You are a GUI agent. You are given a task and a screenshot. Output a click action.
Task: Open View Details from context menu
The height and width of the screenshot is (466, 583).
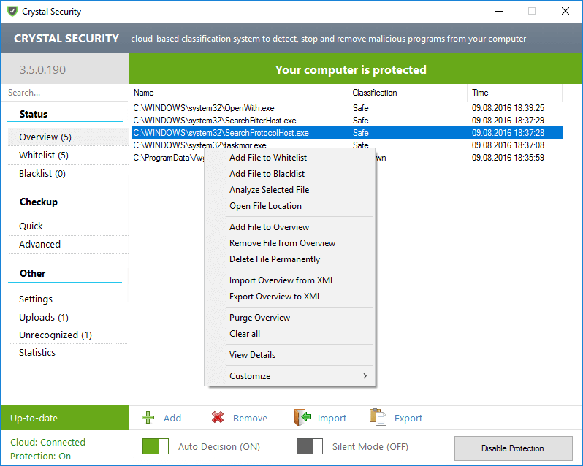[289, 355]
